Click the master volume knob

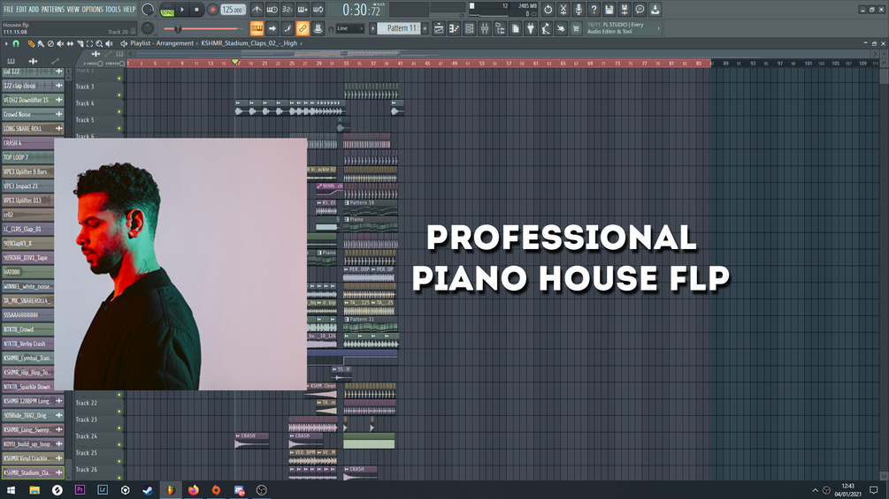(x=148, y=10)
